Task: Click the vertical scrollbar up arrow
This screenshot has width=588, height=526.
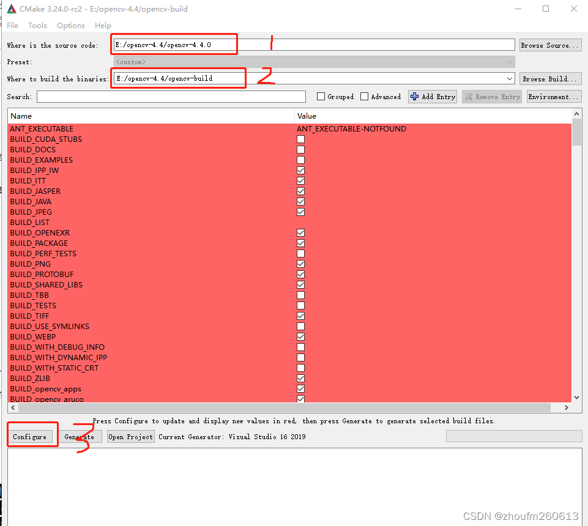Action: [x=577, y=114]
